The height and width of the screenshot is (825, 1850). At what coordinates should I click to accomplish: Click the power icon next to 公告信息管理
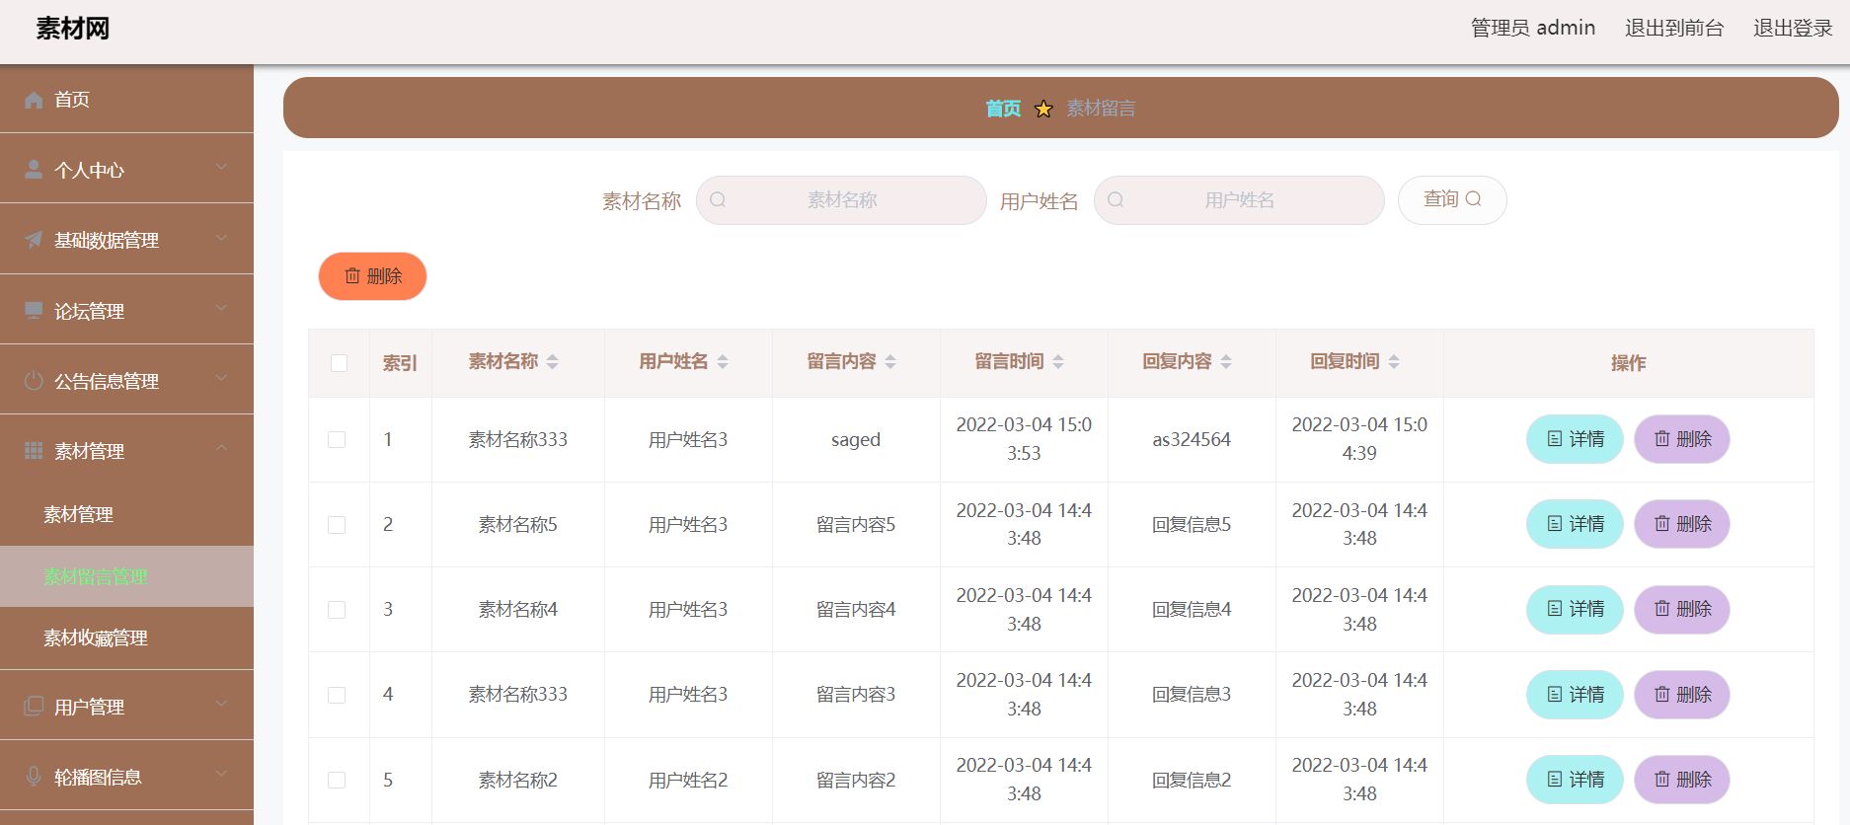(34, 381)
